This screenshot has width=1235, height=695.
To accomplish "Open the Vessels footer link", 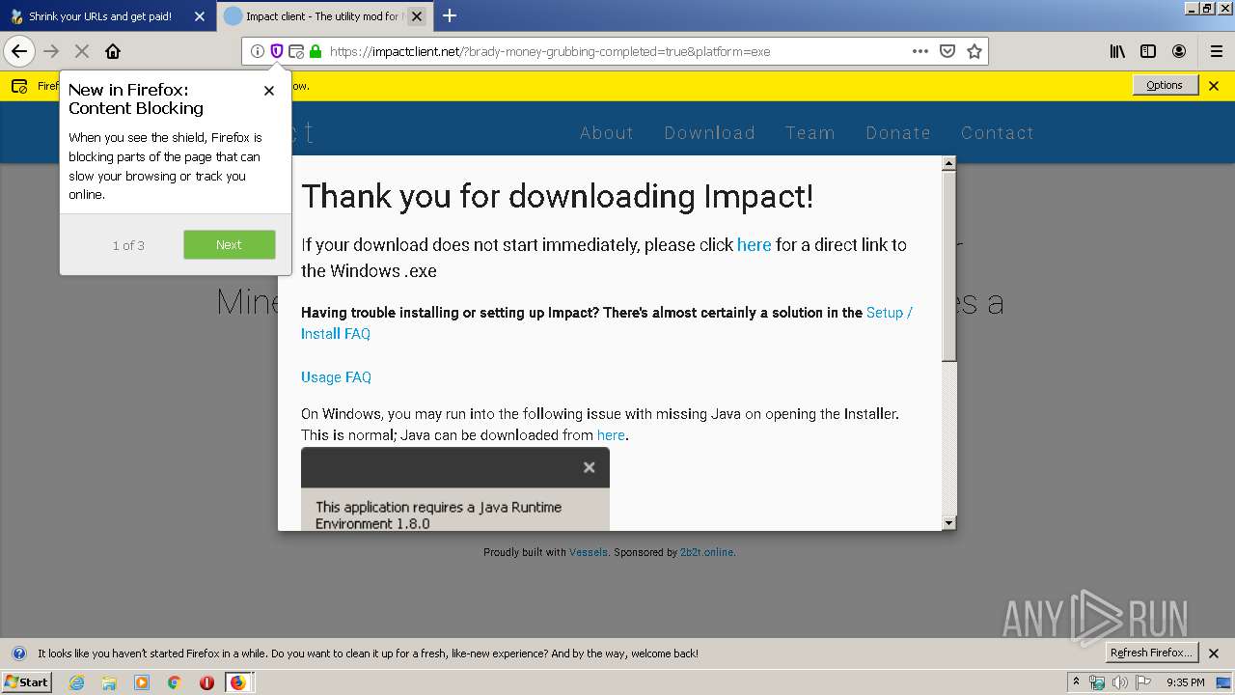I will (589, 553).
